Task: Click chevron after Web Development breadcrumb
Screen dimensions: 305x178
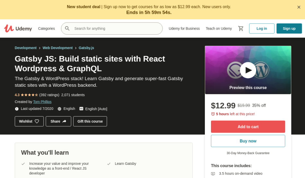Action: (76, 48)
